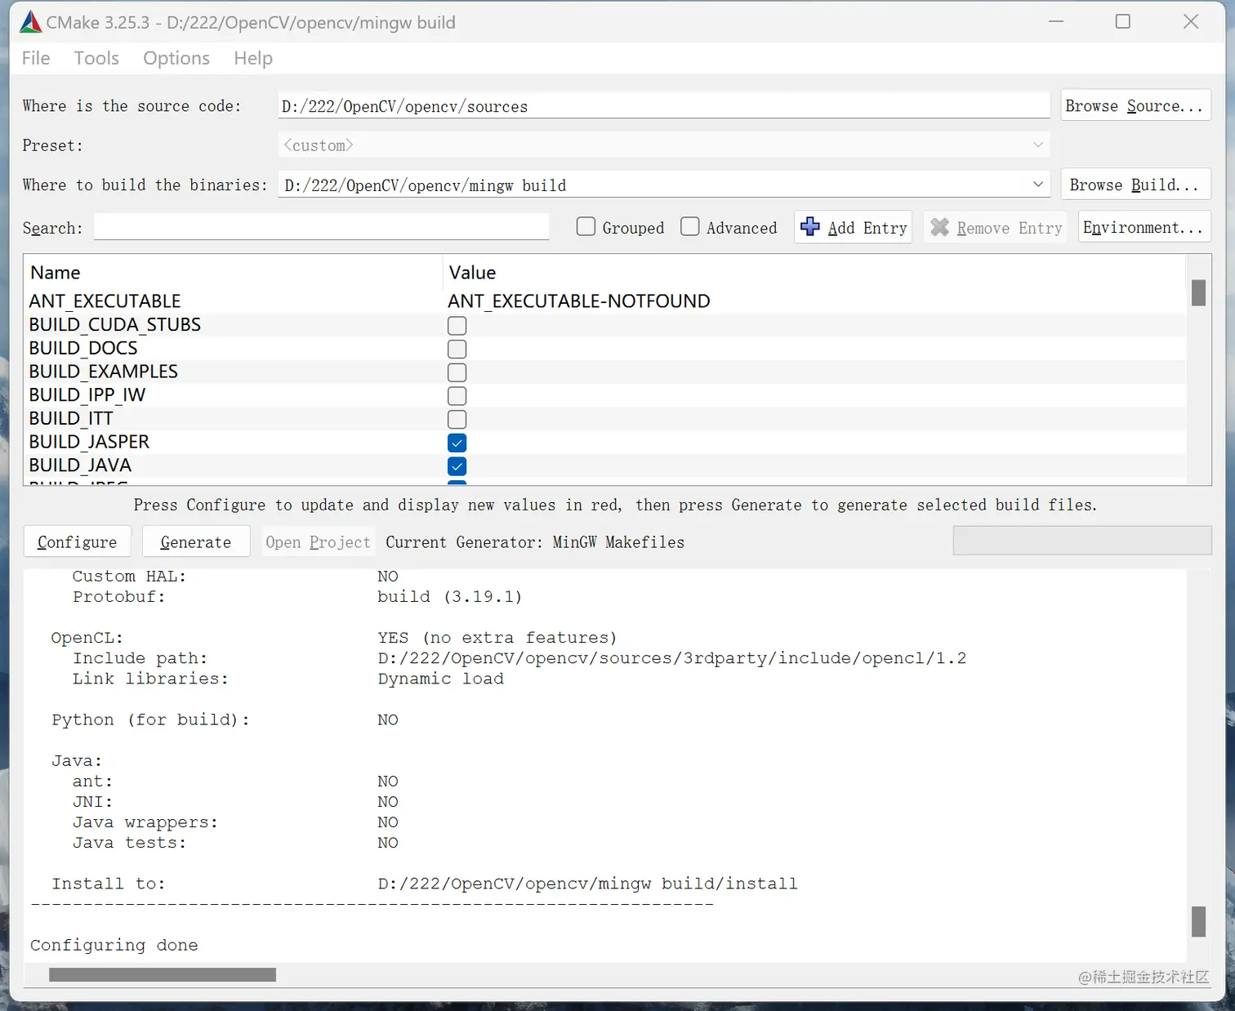
Task: Check the BUILD_EXAMPLES option
Action: coord(457,372)
